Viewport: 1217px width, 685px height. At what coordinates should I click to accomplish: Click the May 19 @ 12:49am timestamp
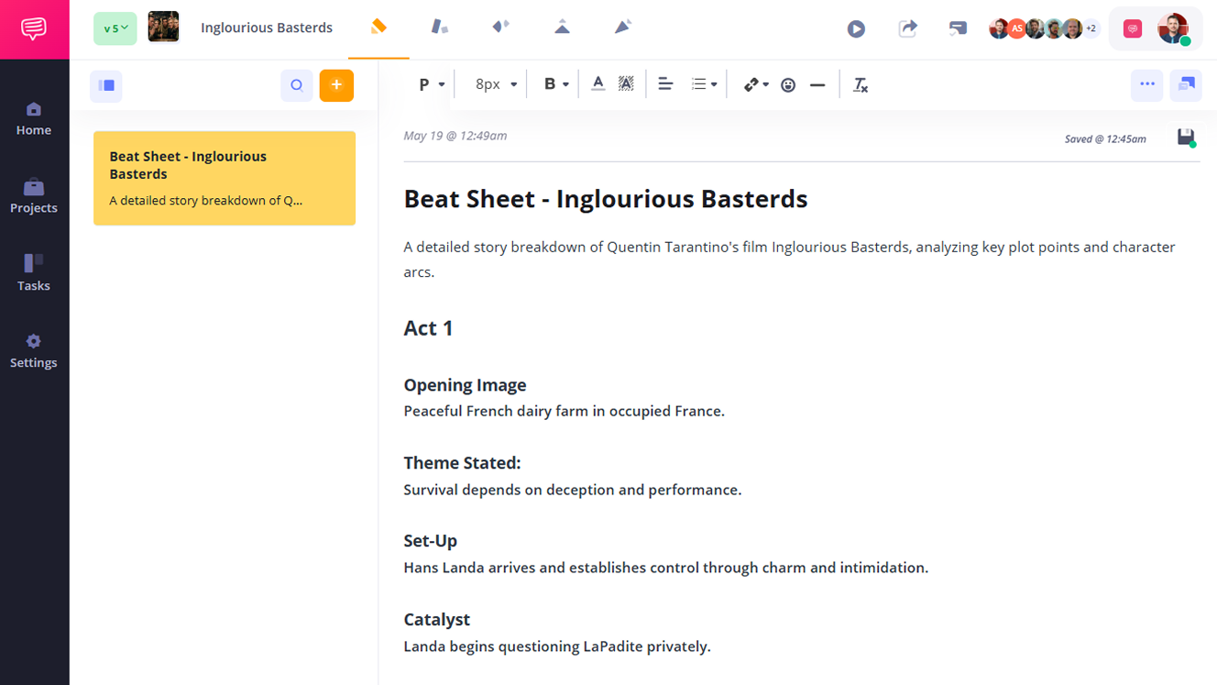(455, 136)
